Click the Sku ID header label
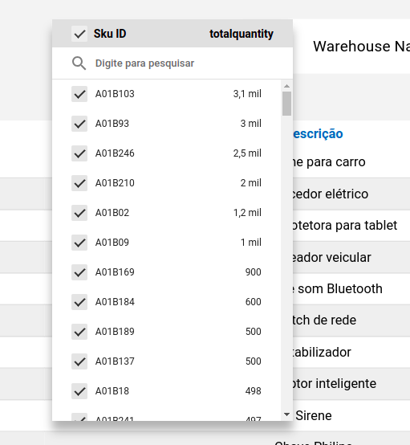 (x=110, y=34)
